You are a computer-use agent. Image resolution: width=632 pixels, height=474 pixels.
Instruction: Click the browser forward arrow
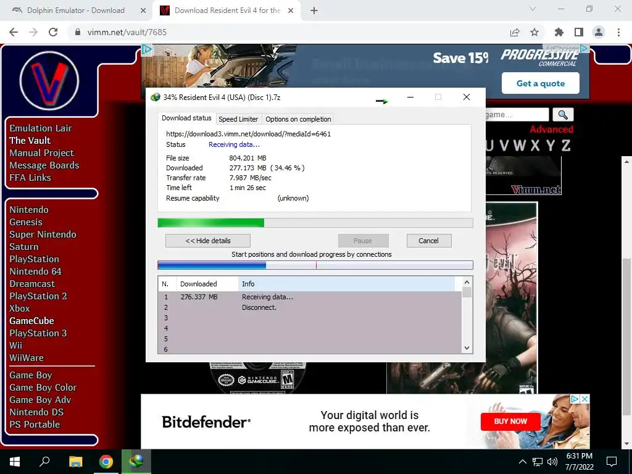point(33,32)
